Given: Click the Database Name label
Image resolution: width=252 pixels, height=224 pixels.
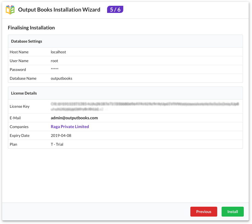Looking at the screenshot, I should pyautogui.click(x=23, y=78).
